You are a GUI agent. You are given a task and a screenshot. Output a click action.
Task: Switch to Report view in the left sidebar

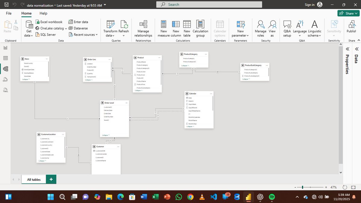[5, 48]
